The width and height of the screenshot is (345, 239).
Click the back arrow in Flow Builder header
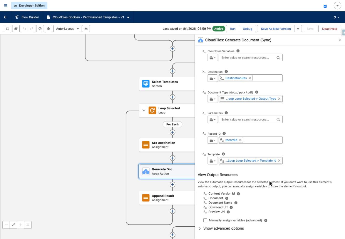point(6,17)
